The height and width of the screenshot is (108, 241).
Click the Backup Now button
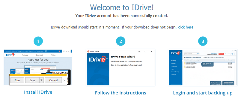coord(216,83)
